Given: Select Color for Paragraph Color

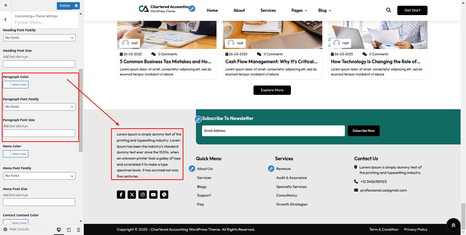Looking at the screenshot, I should (x=15, y=85).
